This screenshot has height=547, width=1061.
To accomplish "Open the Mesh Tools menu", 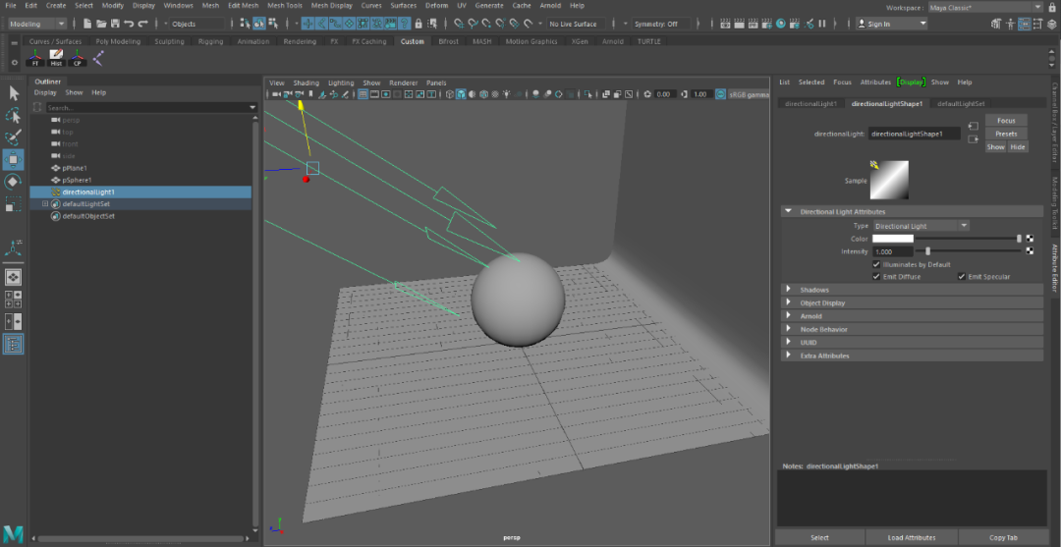I will [285, 6].
